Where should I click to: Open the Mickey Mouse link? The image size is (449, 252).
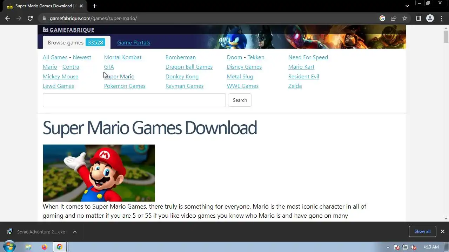tap(60, 76)
